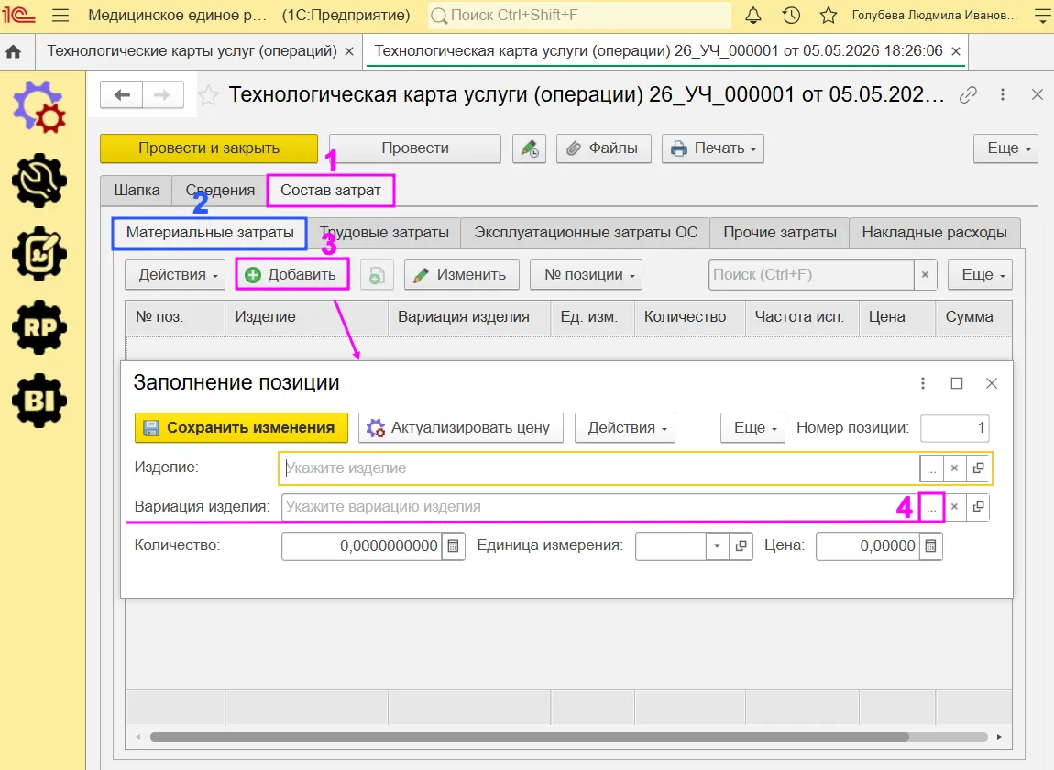The image size is (1054, 770).
Task: Click the horizontal scrollbar of the table
Action: pos(529,737)
